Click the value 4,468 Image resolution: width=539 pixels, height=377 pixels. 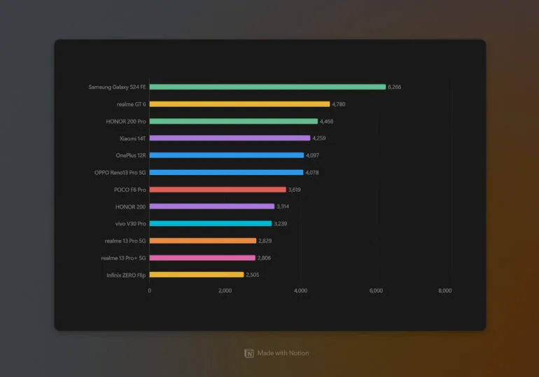[327, 122]
